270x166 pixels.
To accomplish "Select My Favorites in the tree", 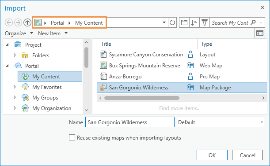I will (47, 87).
